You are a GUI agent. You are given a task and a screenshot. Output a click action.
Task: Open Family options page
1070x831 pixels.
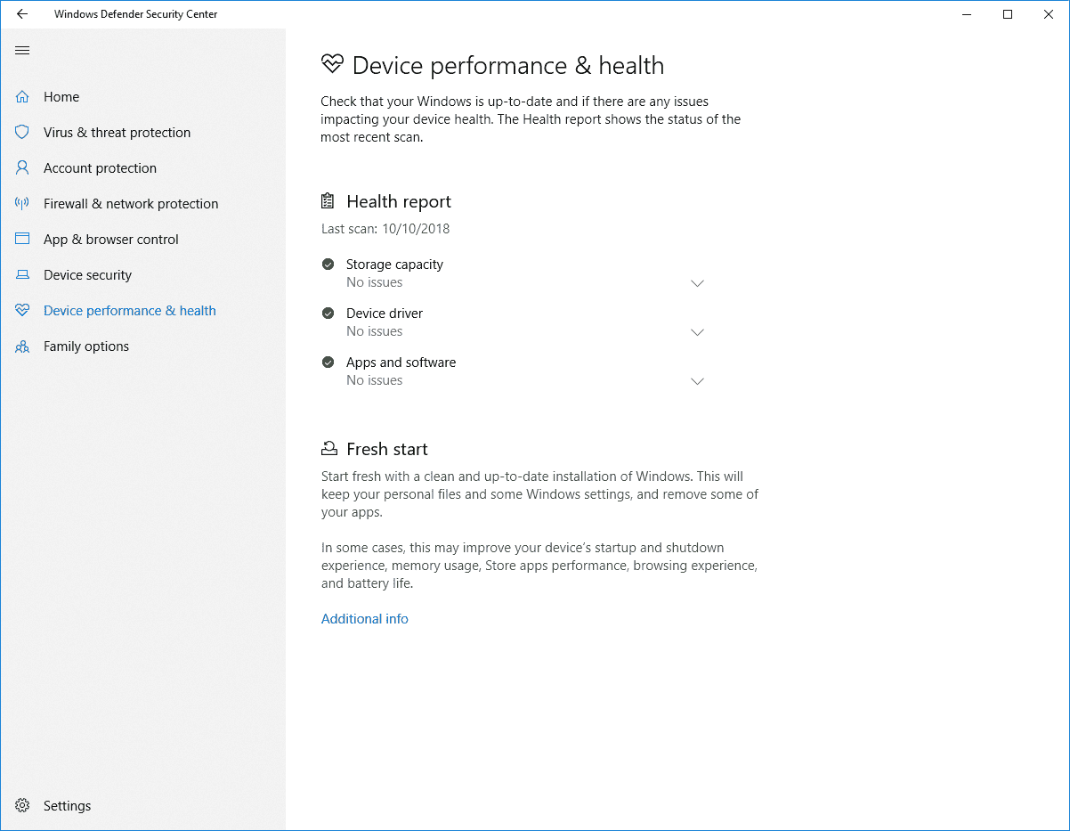(x=86, y=346)
